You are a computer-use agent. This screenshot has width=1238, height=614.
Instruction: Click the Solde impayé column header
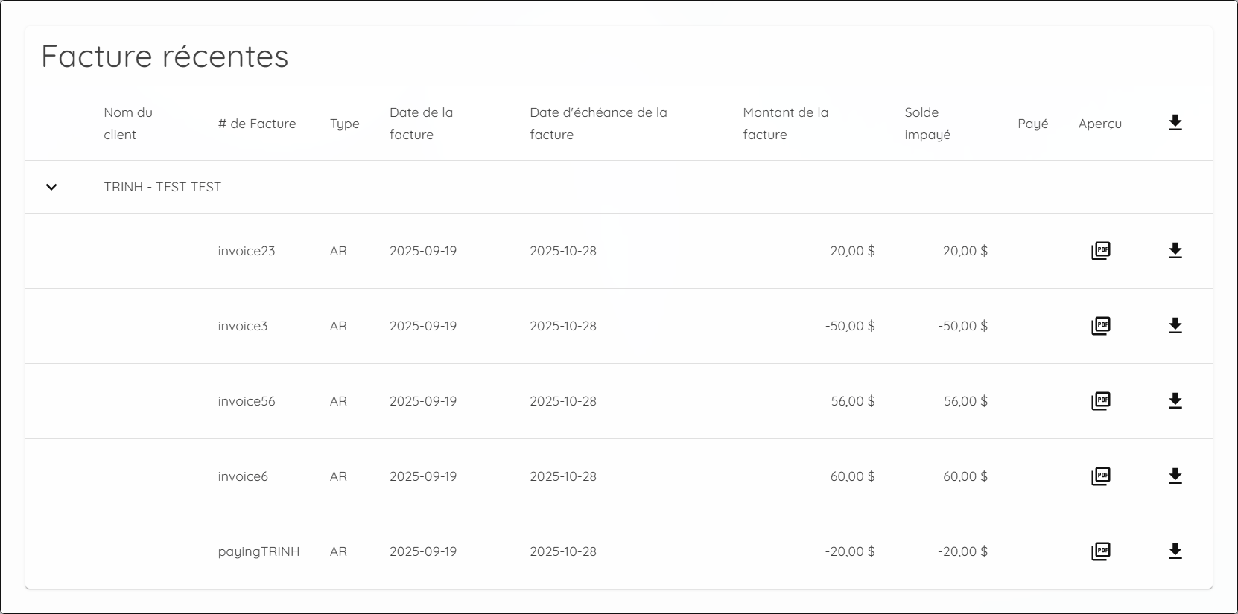(x=927, y=124)
